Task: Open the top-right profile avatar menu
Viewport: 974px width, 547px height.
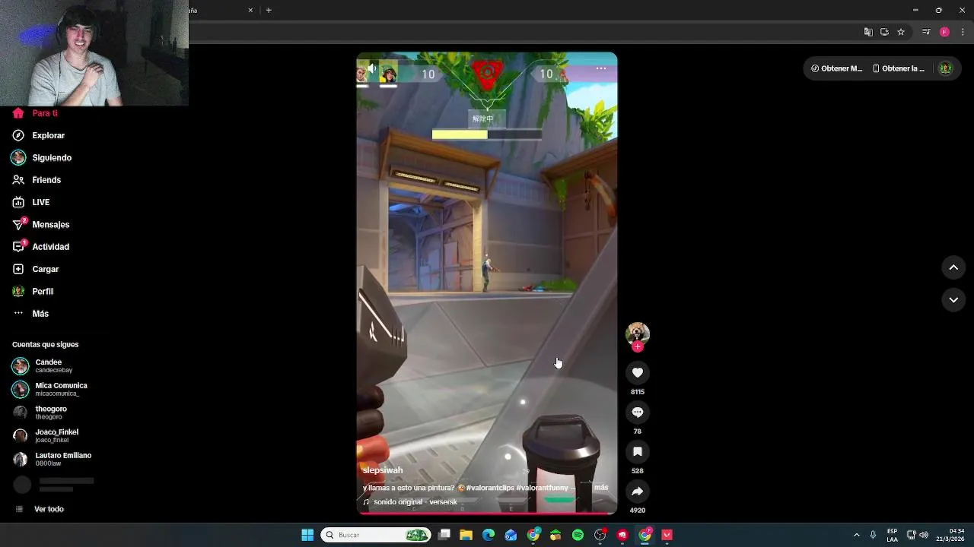Action: pos(945,68)
